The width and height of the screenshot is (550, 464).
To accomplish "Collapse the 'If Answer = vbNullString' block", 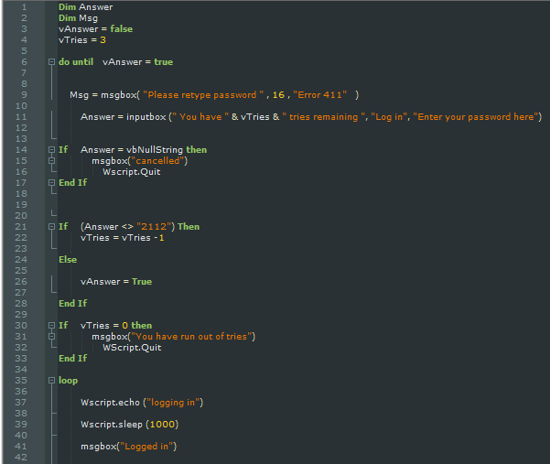I will click(51, 150).
